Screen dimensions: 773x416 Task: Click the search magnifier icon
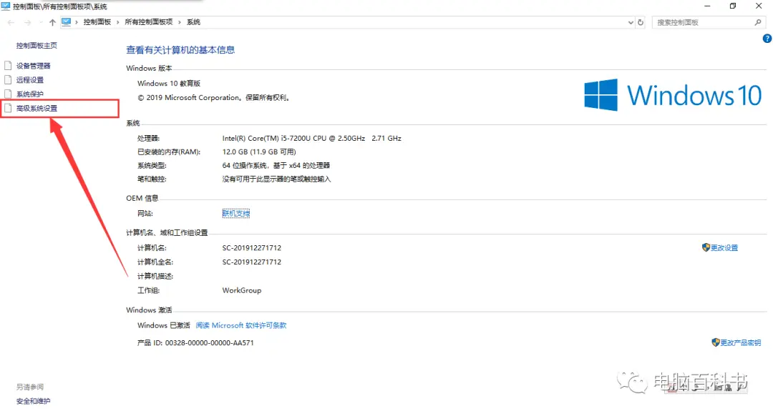[758, 22]
